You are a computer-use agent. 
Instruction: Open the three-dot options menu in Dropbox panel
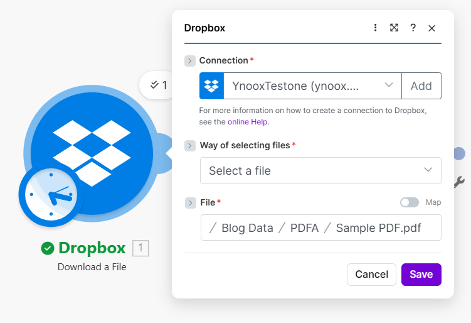click(375, 28)
